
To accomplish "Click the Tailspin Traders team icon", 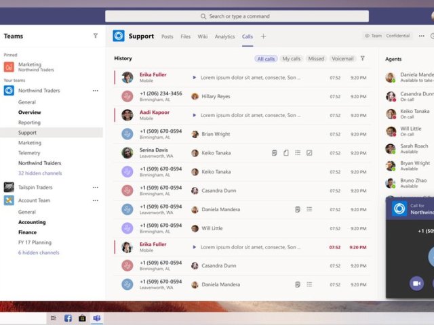I will tap(9, 187).
